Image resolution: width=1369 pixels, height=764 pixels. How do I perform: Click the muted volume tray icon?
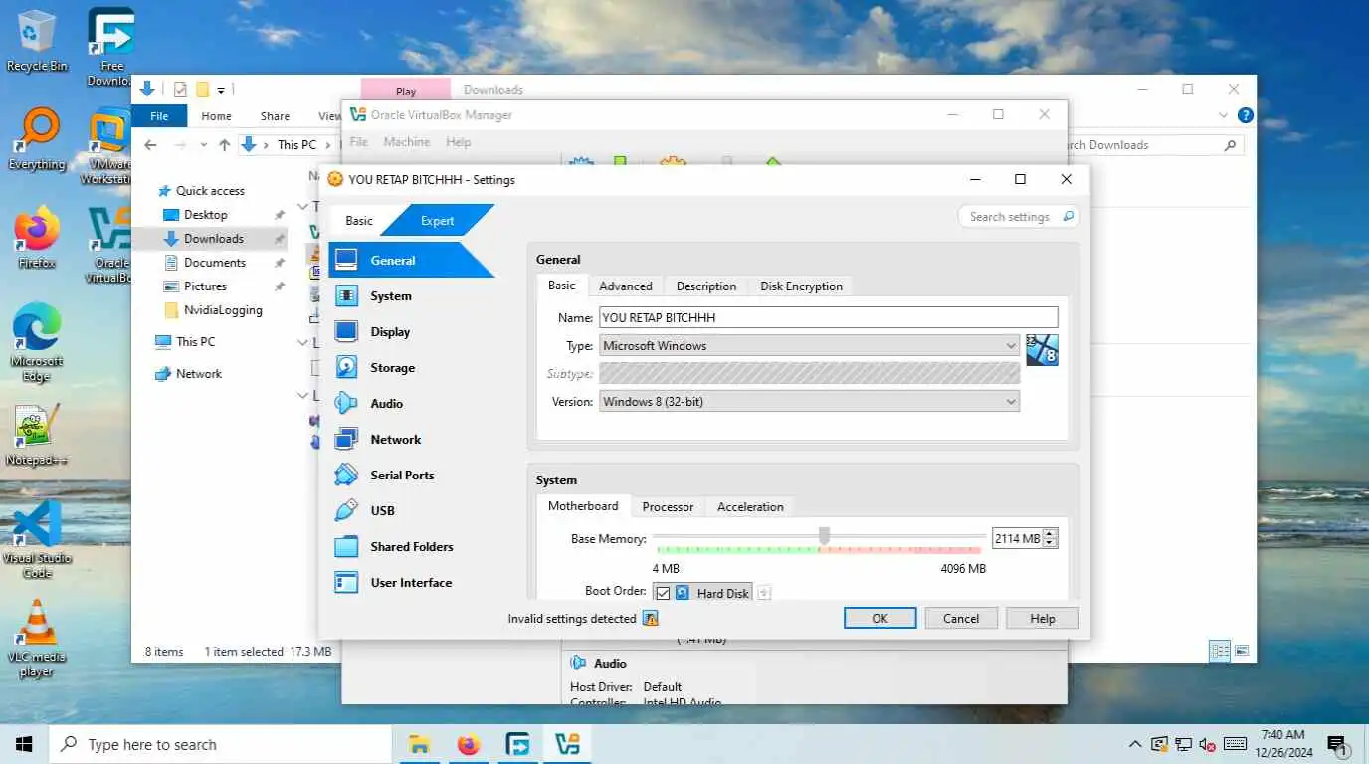pyautogui.click(x=1207, y=744)
